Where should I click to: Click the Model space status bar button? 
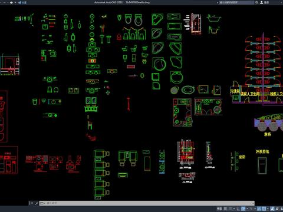click(219, 208)
